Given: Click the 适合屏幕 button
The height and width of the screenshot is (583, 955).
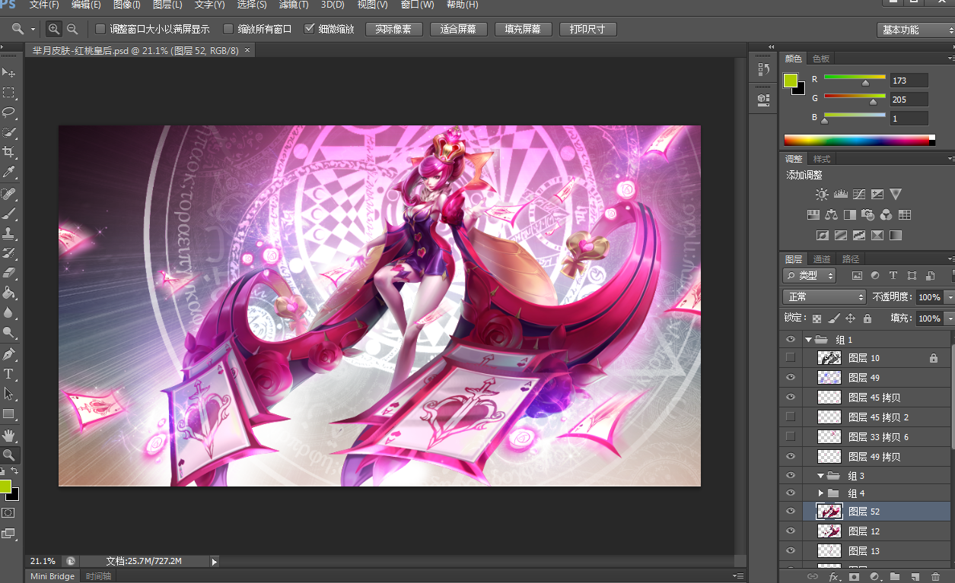Looking at the screenshot, I should point(458,29).
